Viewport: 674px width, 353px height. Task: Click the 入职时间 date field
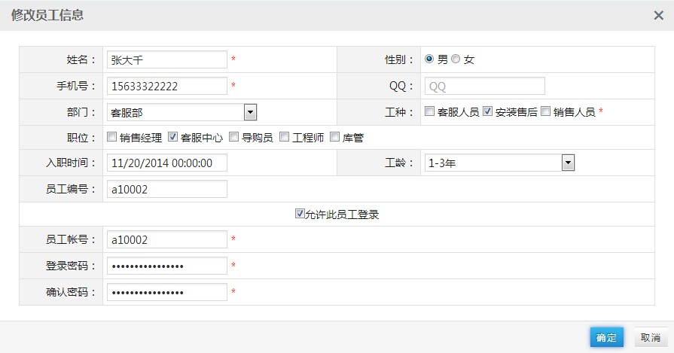166,163
